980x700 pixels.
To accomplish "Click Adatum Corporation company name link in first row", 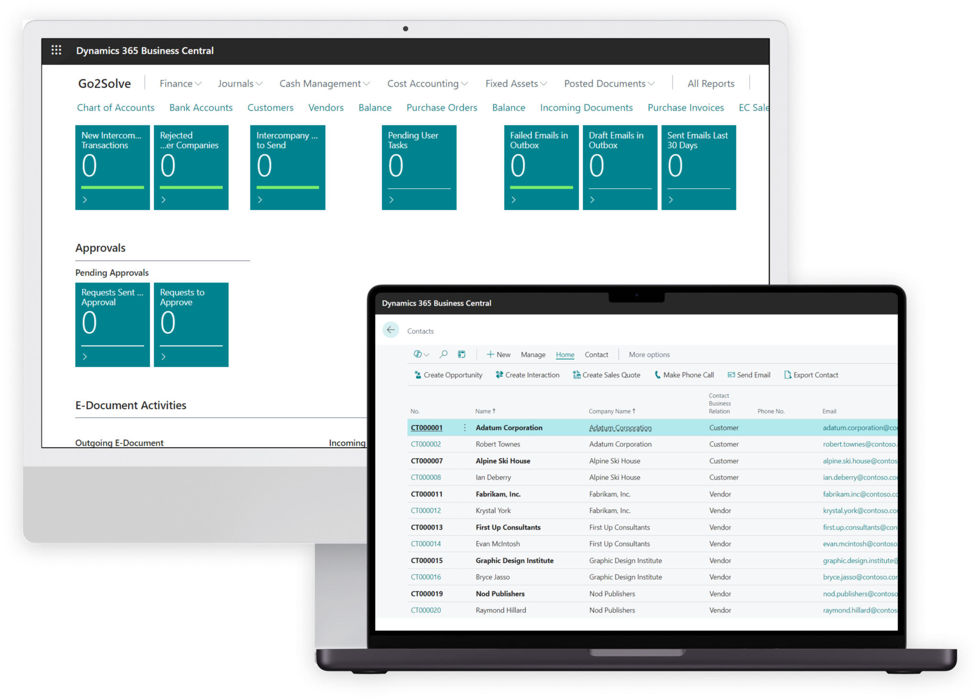I will coord(620,427).
